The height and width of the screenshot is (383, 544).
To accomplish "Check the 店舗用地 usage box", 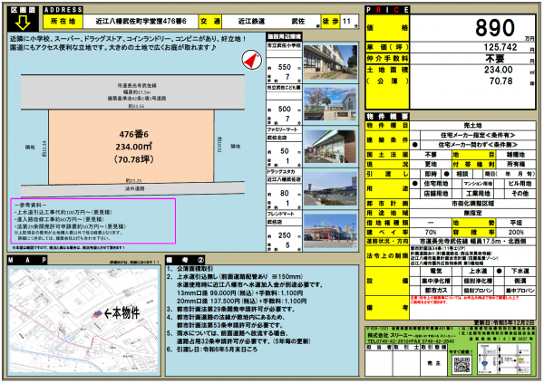I will (x=415, y=194).
